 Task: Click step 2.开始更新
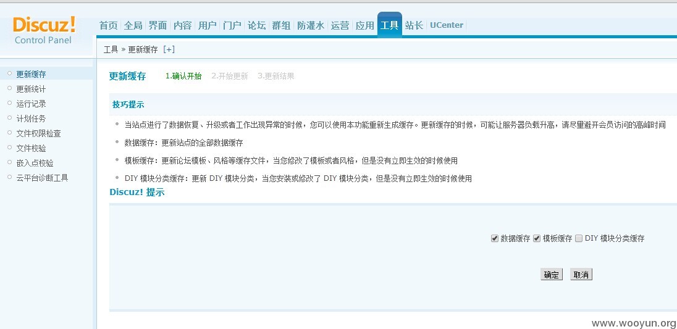(230, 77)
